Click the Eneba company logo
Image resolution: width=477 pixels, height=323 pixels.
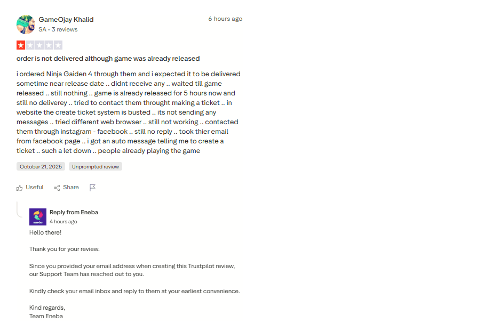[x=38, y=216]
